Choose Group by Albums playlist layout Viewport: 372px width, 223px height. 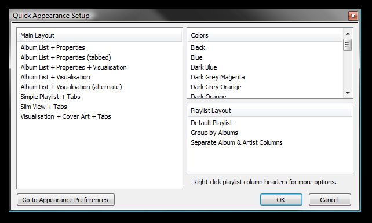[214, 133]
